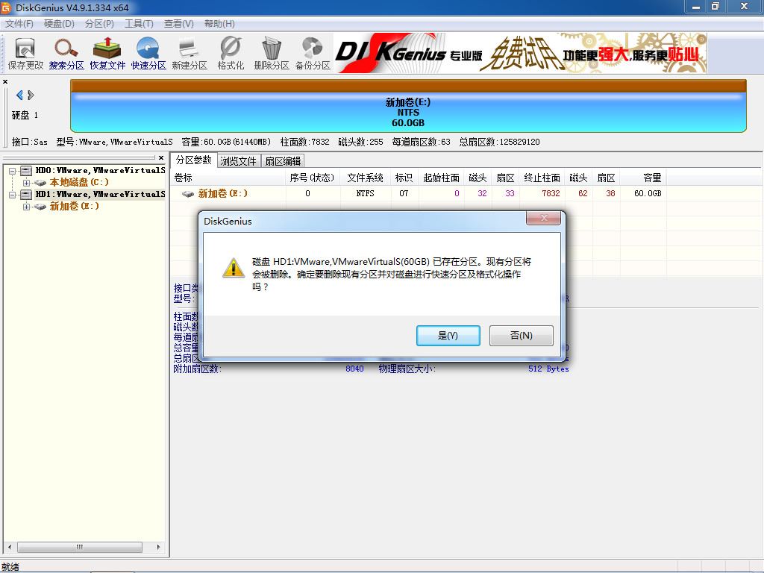The height and width of the screenshot is (573, 764).
Task: Cancel with the No 否(N) button
Action: pos(521,336)
